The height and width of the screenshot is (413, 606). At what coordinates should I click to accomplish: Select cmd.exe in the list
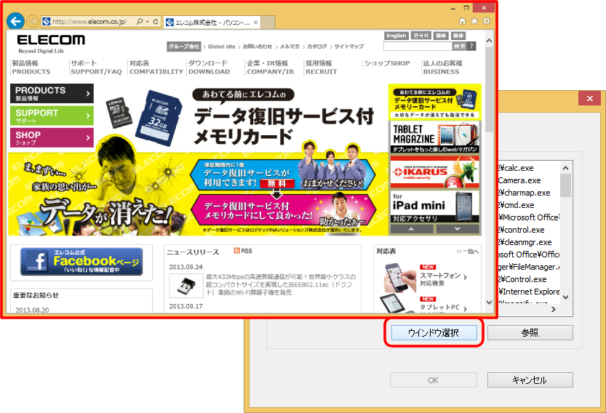517,205
